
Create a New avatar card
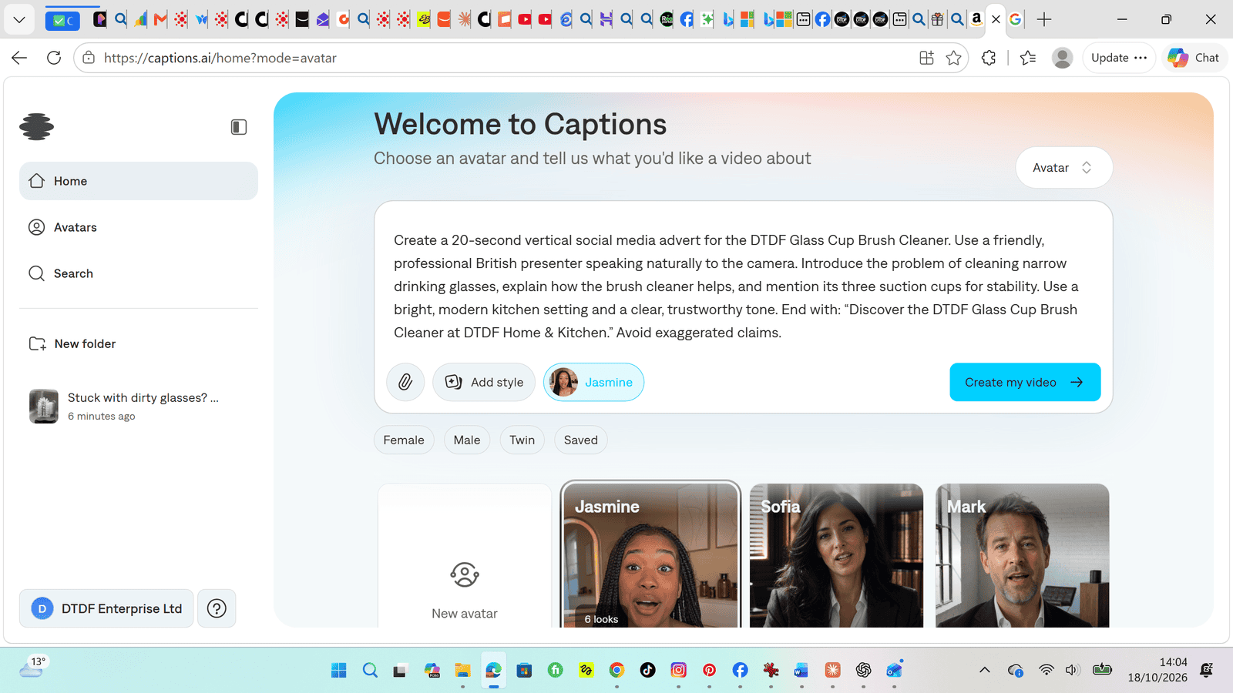(465, 556)
